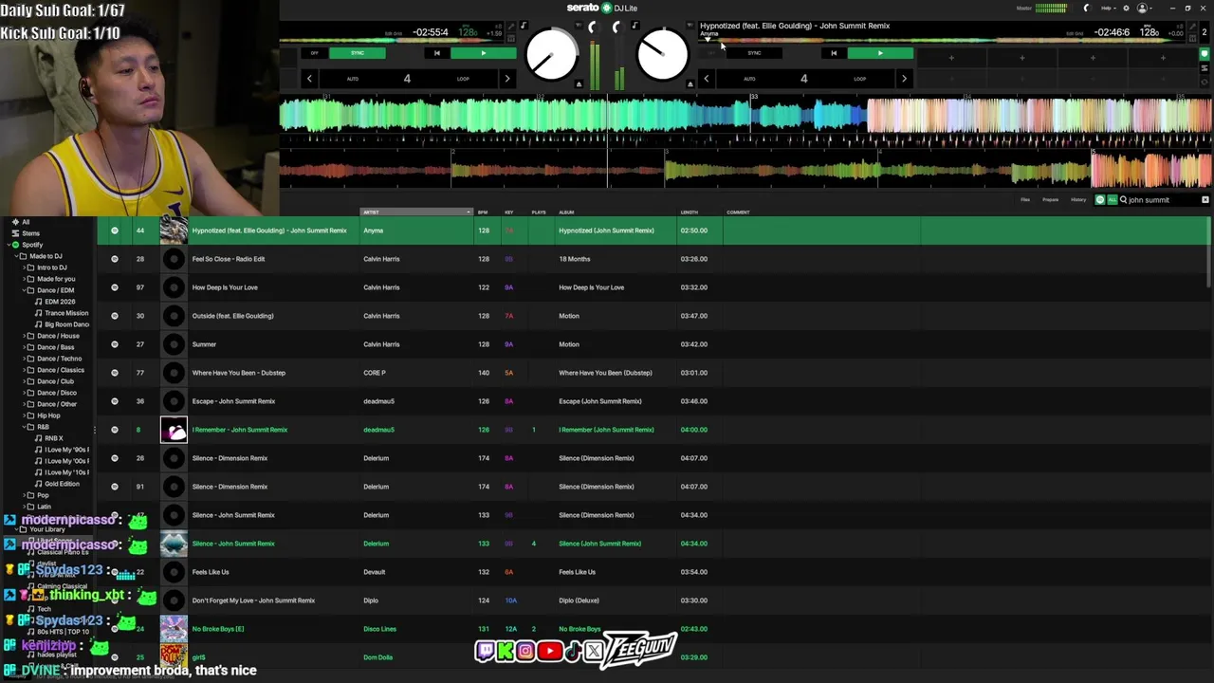Jump to start of right deck track

[834, 53]
